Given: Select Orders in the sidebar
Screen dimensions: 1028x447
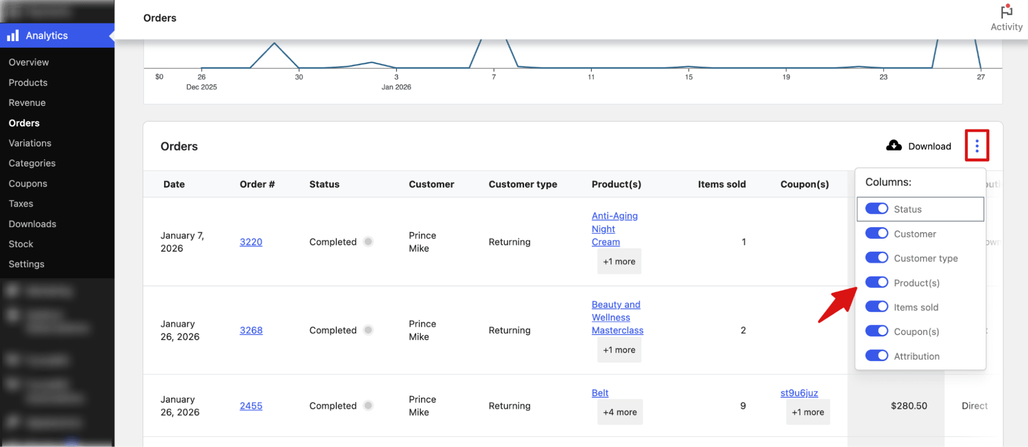Looking at the screenshot, I should 24,123.
